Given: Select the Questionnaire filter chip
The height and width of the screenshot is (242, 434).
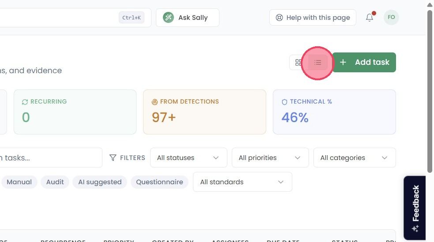Looking at the screenshot, I should point(159,182).
